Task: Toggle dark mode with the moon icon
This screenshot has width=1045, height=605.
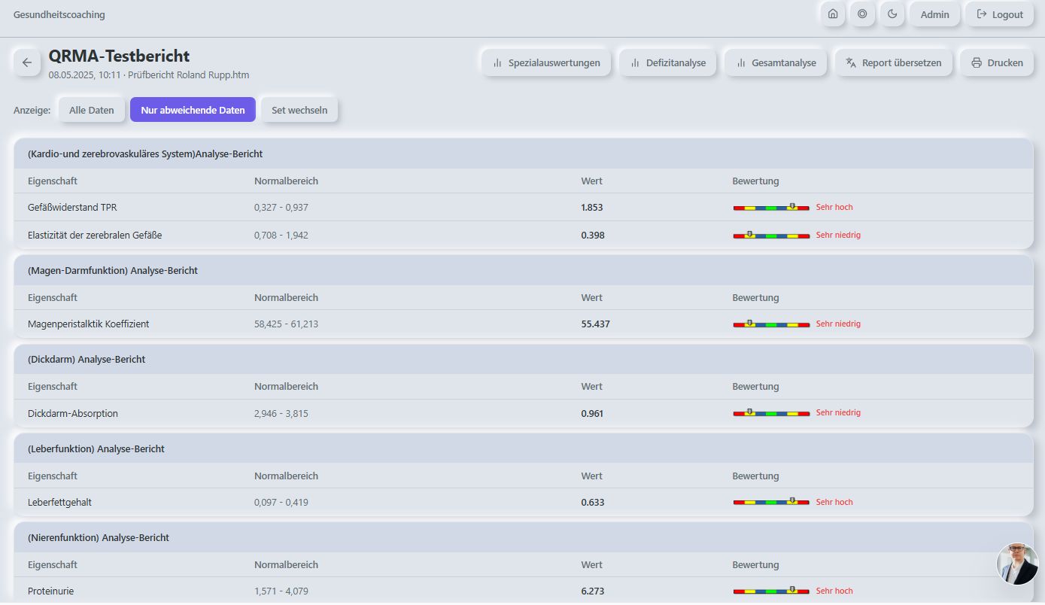Action: [892, 14]
